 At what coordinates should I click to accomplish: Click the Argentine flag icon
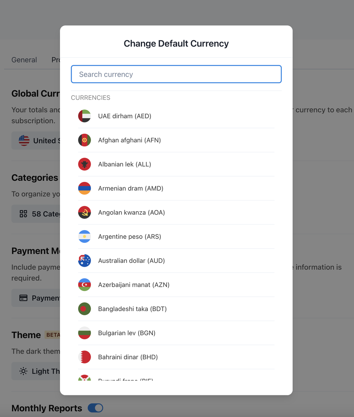click(x=84, y=237)
